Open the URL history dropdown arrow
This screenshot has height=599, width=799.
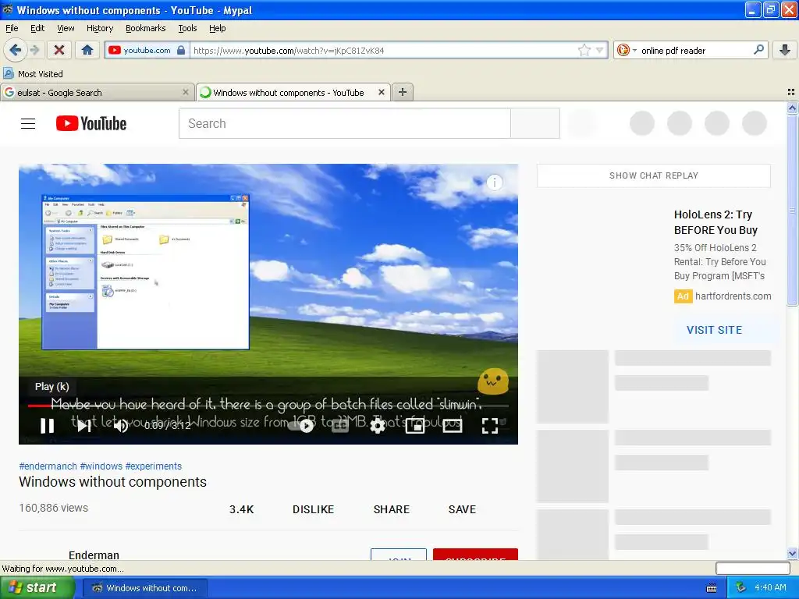(600, 50)
